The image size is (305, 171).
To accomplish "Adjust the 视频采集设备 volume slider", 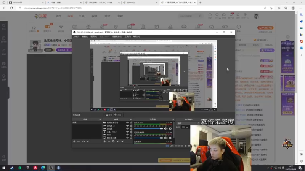I will point(148,138).
